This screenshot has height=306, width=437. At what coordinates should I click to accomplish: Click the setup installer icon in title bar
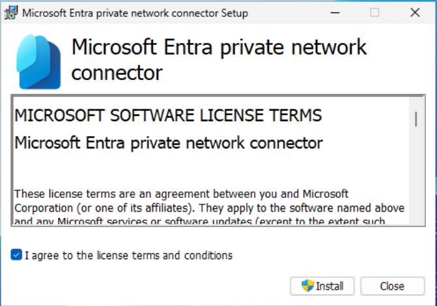(10, 12)
